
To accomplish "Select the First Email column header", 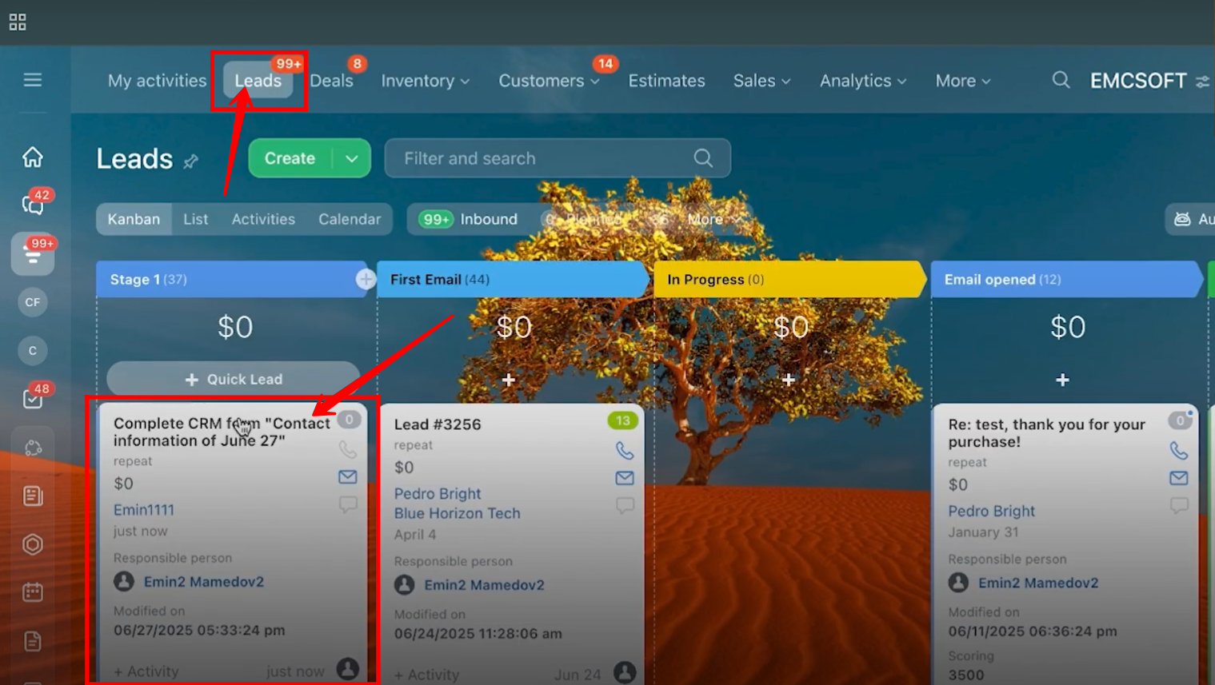I will 512,279.
